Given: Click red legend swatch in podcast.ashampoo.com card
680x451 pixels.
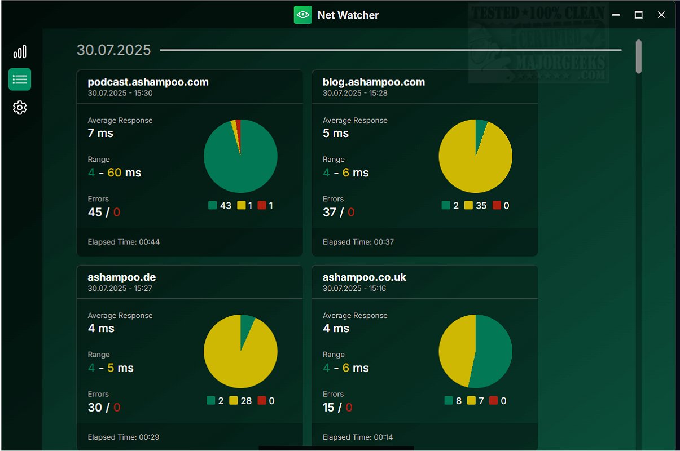Looking at the screenshot, I should [262, 205].
